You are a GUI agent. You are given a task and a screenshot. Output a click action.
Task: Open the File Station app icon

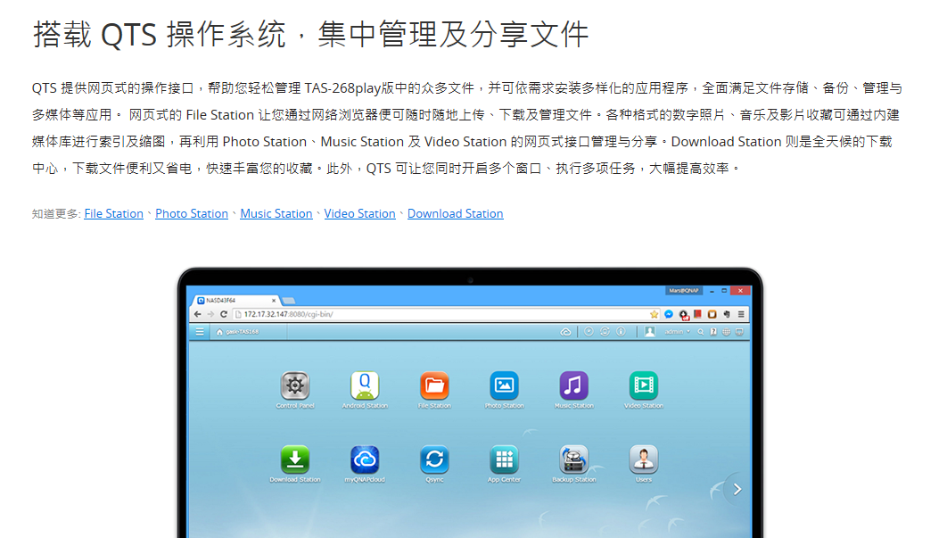(434, 385)
